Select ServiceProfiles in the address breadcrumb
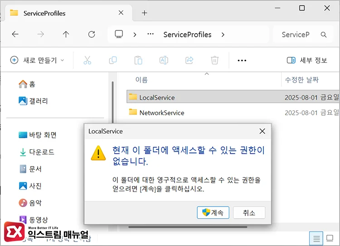This screenshot has width=340, height=246. (187, 34)
